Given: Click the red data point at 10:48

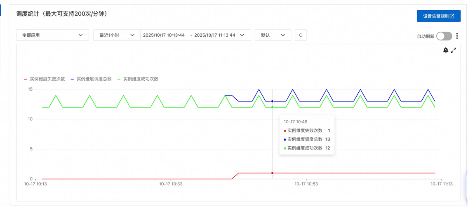Looking at the screenshot, I should tap(273, 173).
